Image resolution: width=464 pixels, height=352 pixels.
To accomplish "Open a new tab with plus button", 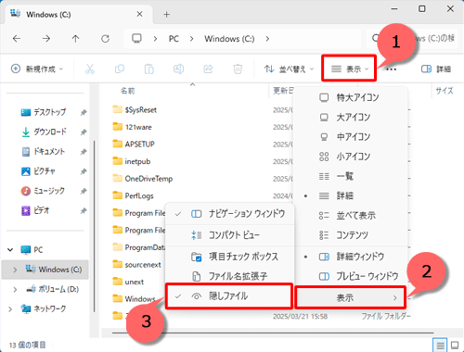I will coord(166,15).
